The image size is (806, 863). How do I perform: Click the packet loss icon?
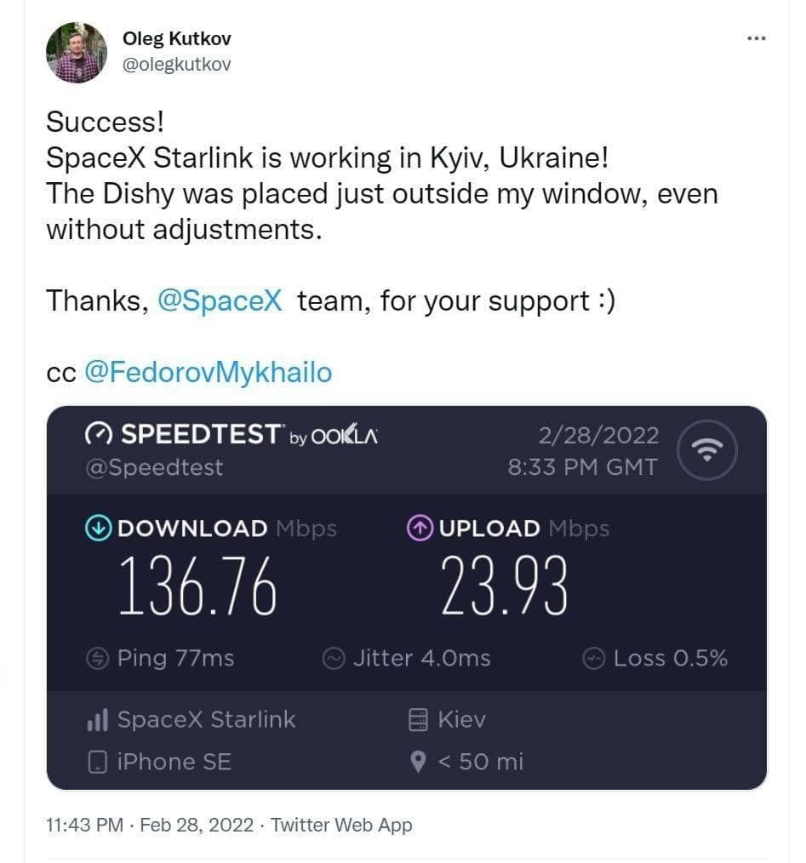(593, 658)
